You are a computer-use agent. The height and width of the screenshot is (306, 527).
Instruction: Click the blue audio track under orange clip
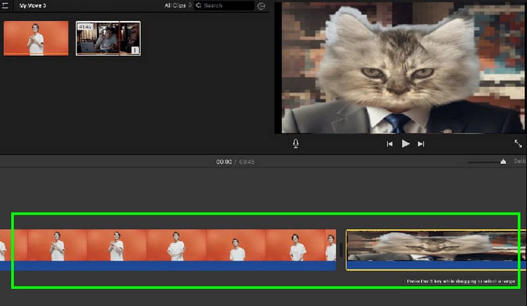pos(168,266)
